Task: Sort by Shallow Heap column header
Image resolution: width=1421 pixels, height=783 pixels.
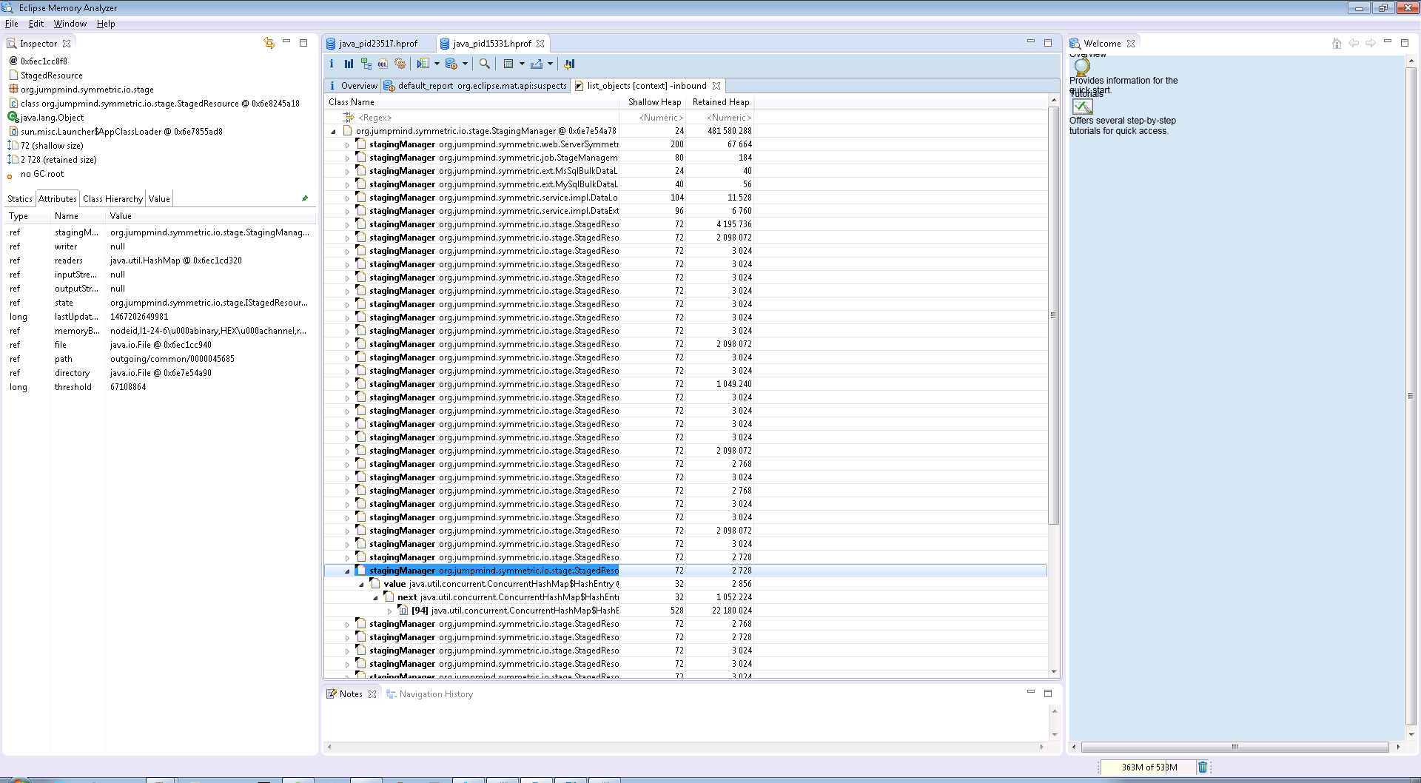Action: pos(654,102)
